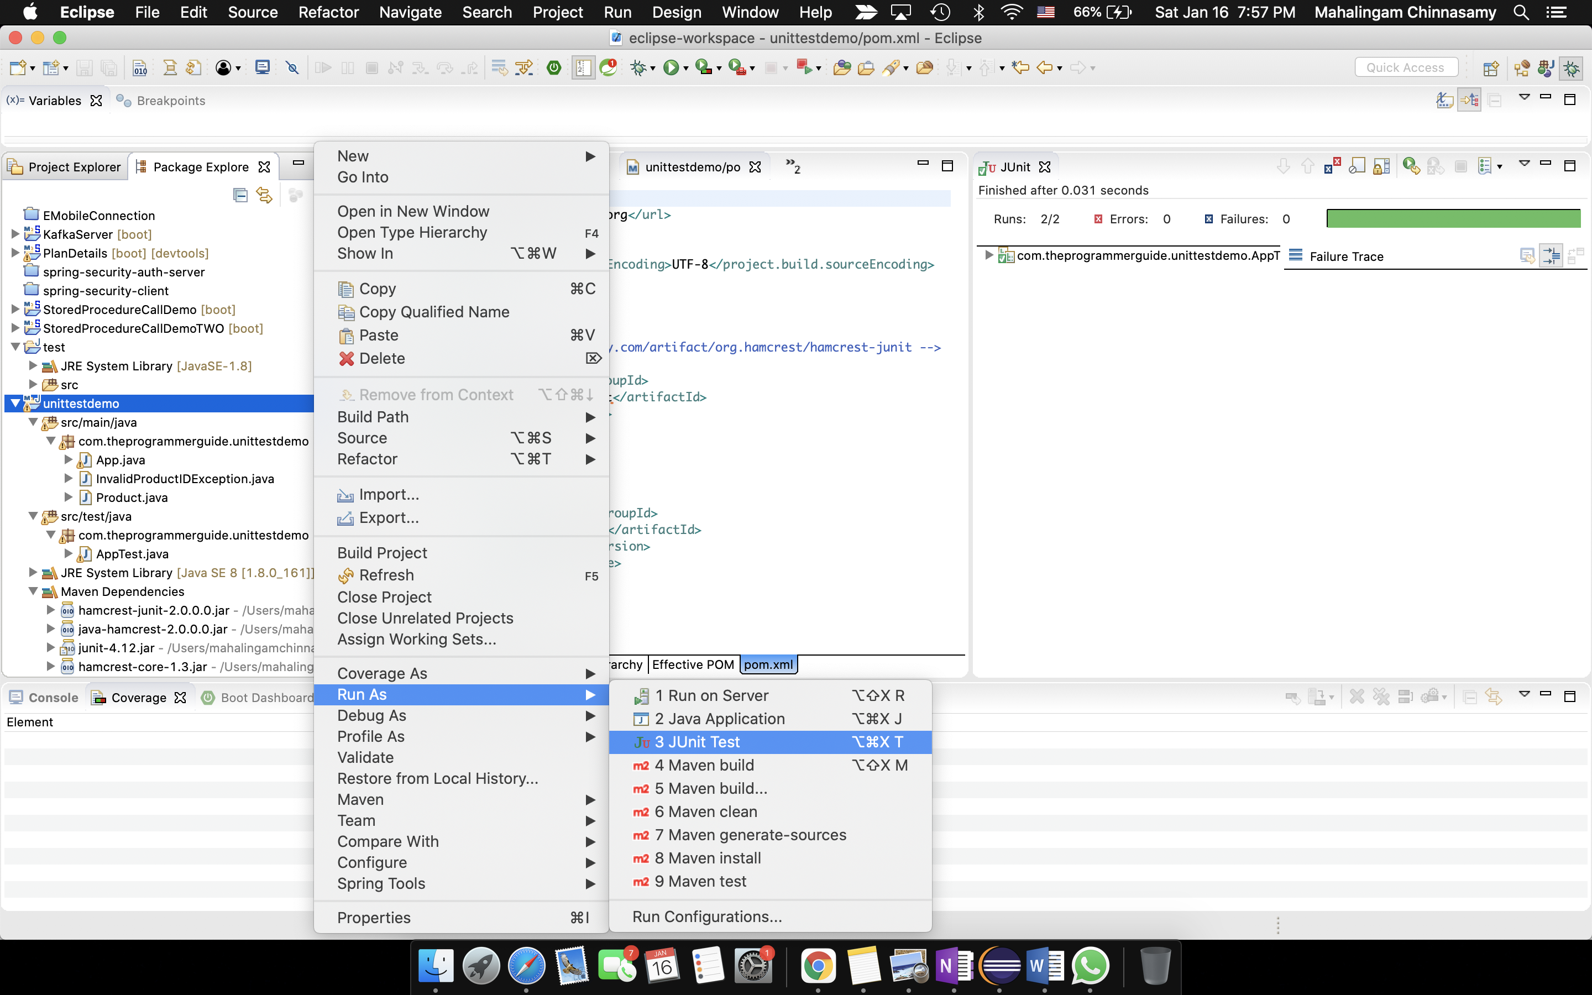Click the green Run button in toolbar
The width and height of the screenshot is (1592, 995).
(671, 68)
